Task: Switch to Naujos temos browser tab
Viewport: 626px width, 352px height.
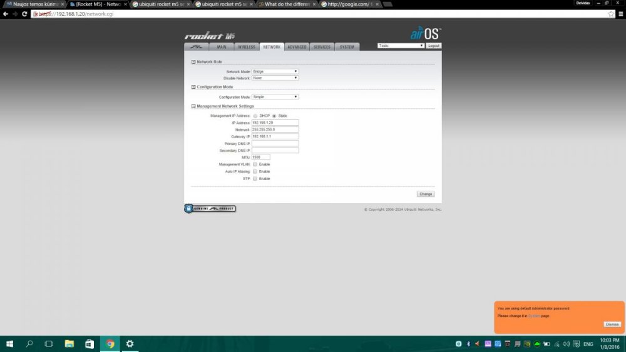Action: [34, 4]
